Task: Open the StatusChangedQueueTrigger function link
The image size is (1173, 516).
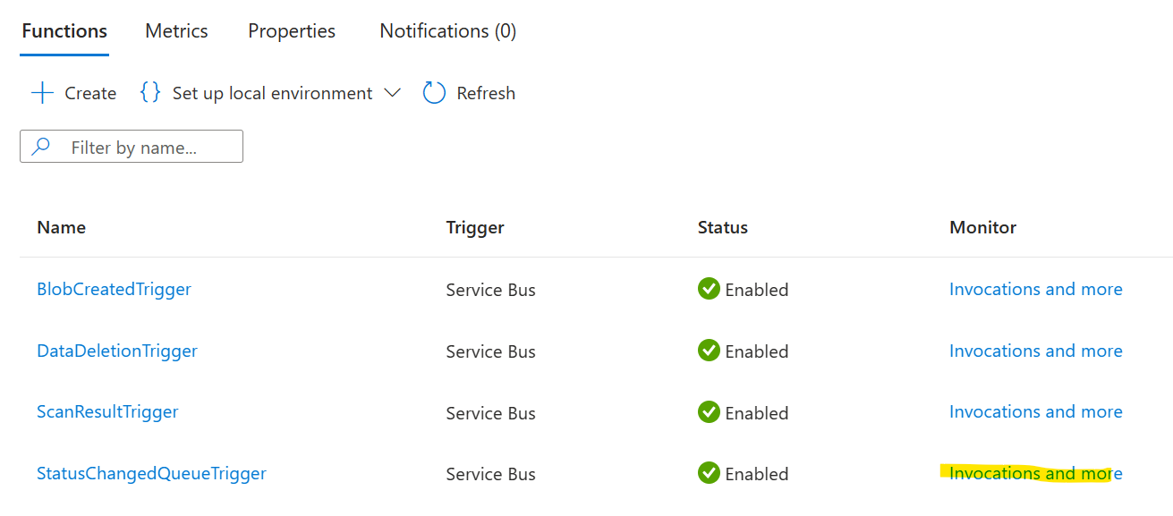Action: click(151, 474)
